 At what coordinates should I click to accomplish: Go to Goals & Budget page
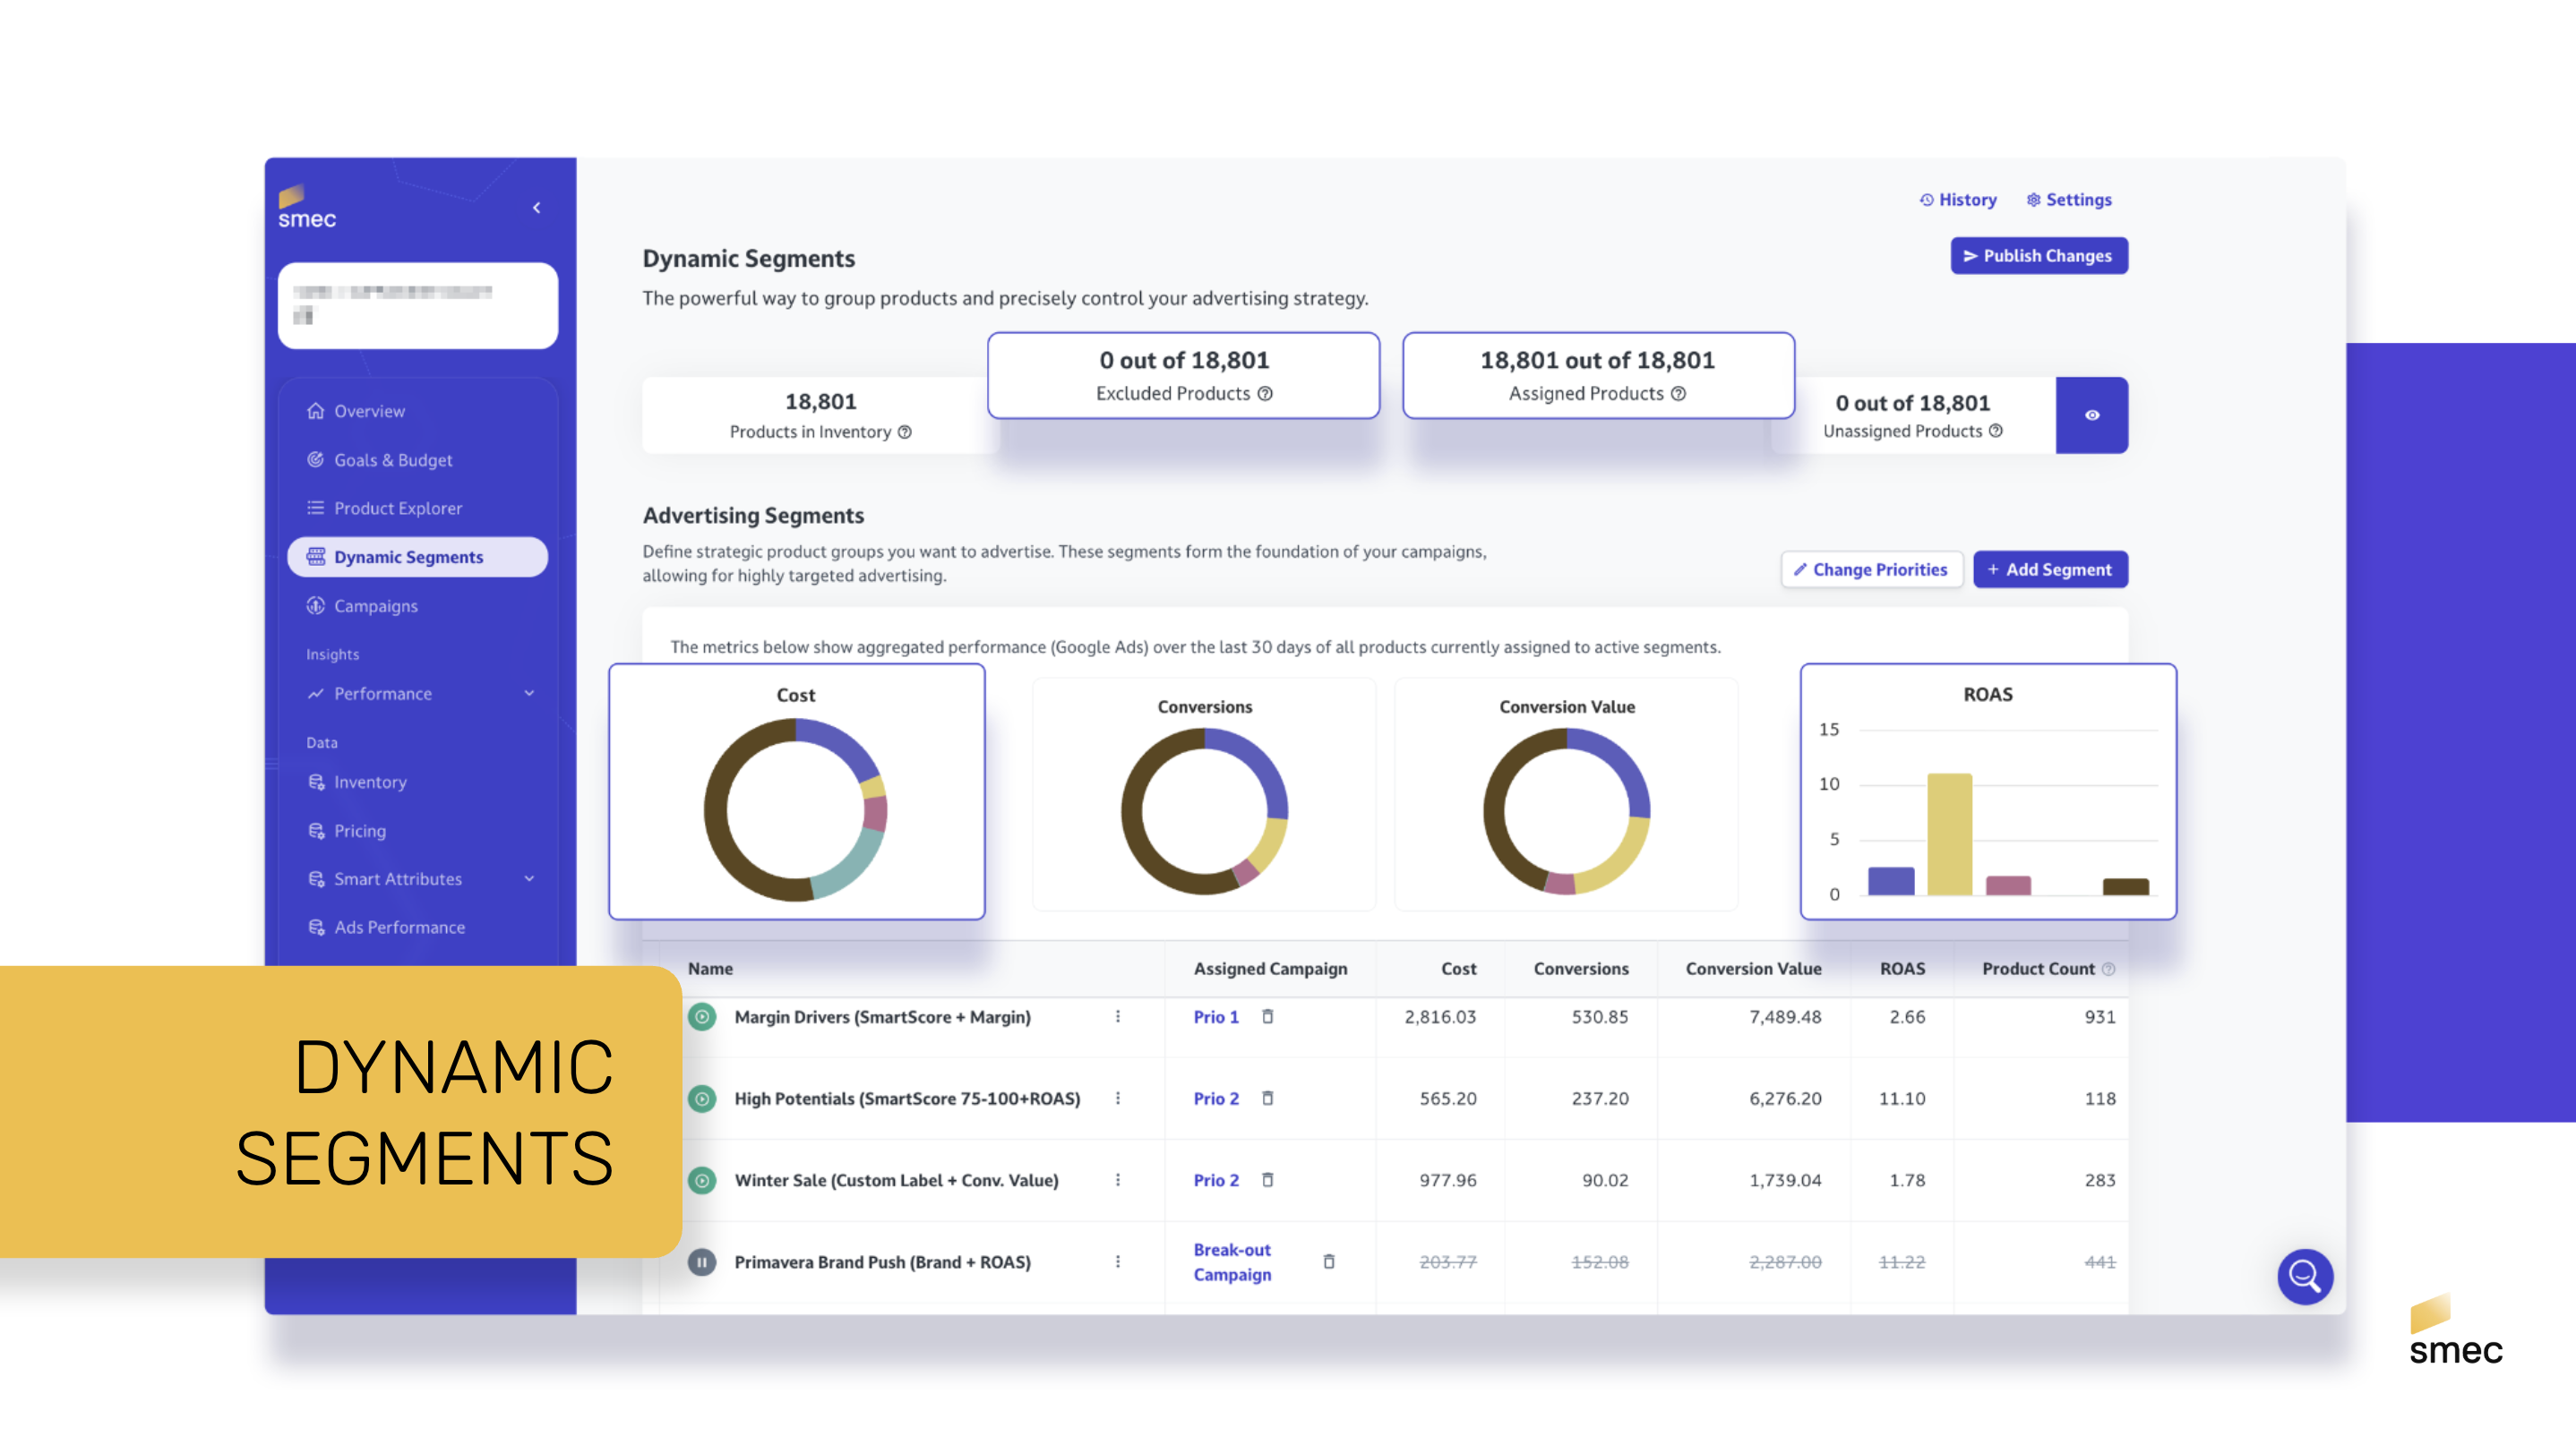(x=392, y=459)
